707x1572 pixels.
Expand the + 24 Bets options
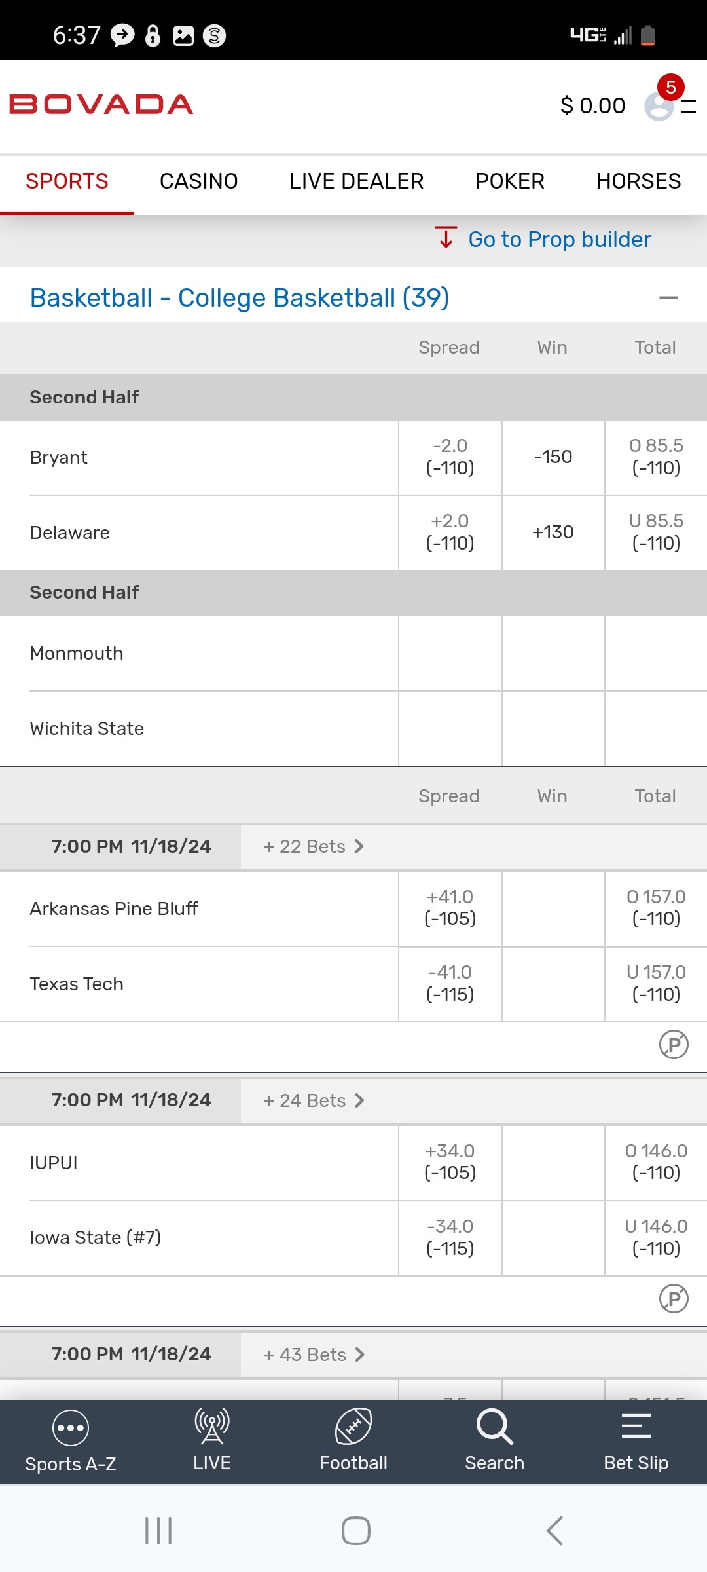[313, 1100]
